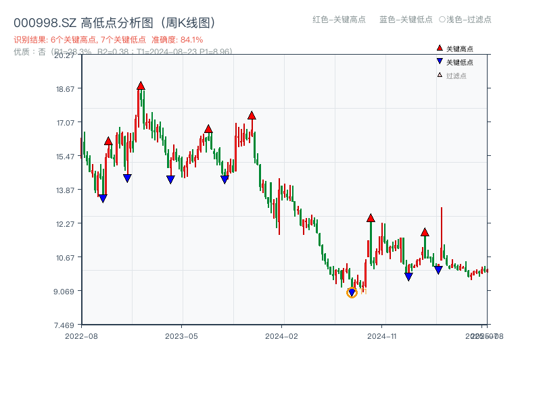Viewport: 541px width, 405px height.
Task: Toggle the 关键高点 legend entry
Action: point(455,49)
